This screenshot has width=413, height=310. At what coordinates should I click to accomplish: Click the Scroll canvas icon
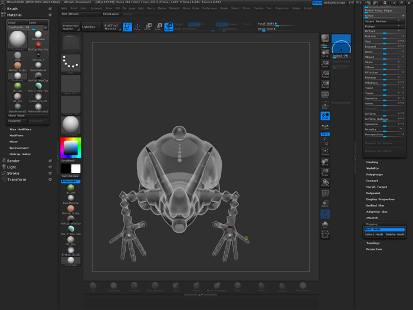[325, 54]
